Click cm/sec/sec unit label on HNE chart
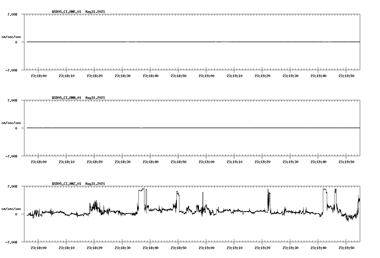Screen dimensions: 380x258 click(11, 37)
